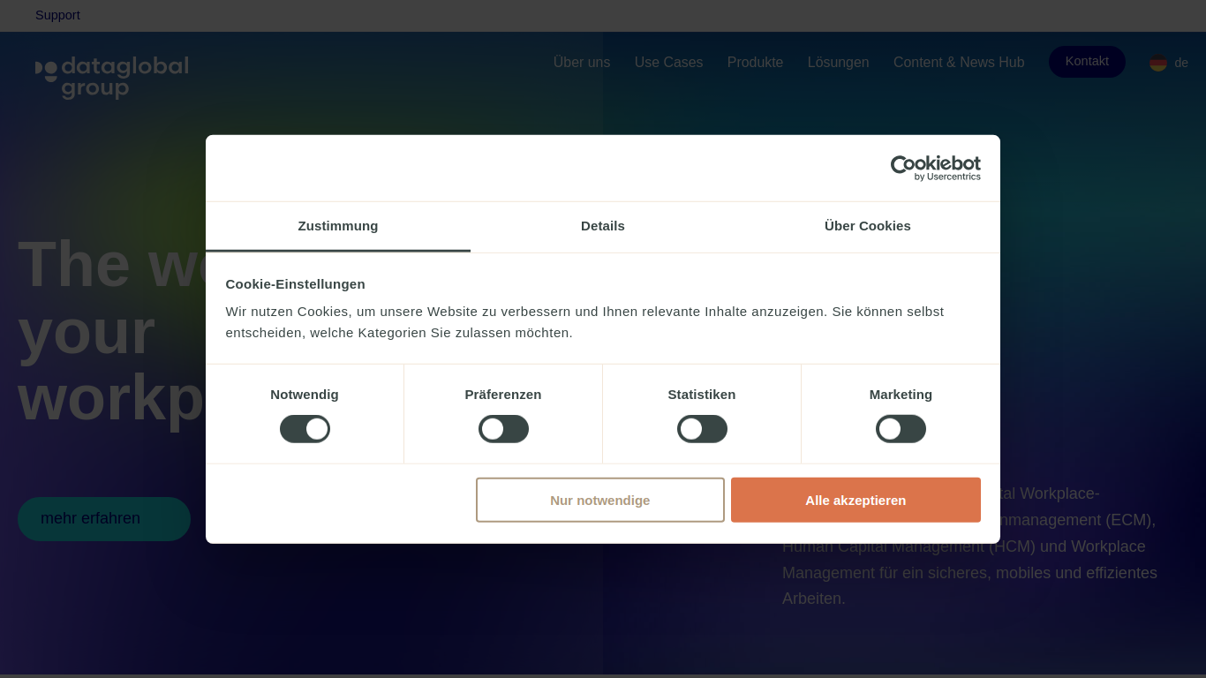The width and height of the screenshot is (1206, 678).
Task: Toggle the Notwendig cookie switch
Action: 305,429
